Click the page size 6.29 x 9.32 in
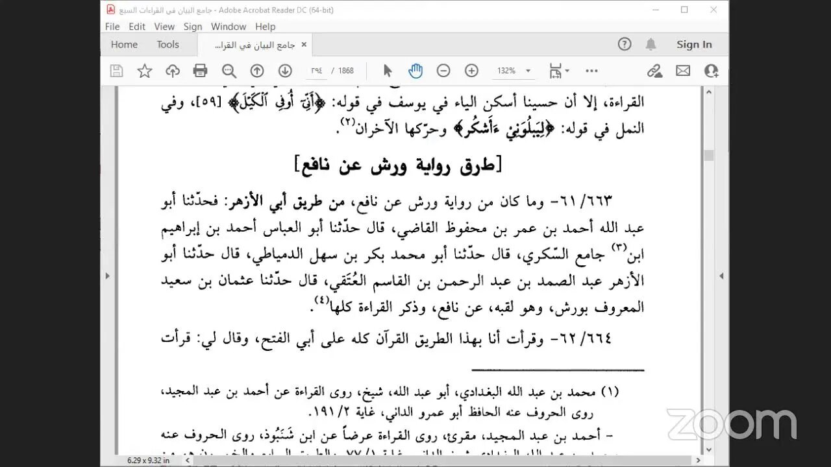Screen dimensions: 831x467 [148, 461]
